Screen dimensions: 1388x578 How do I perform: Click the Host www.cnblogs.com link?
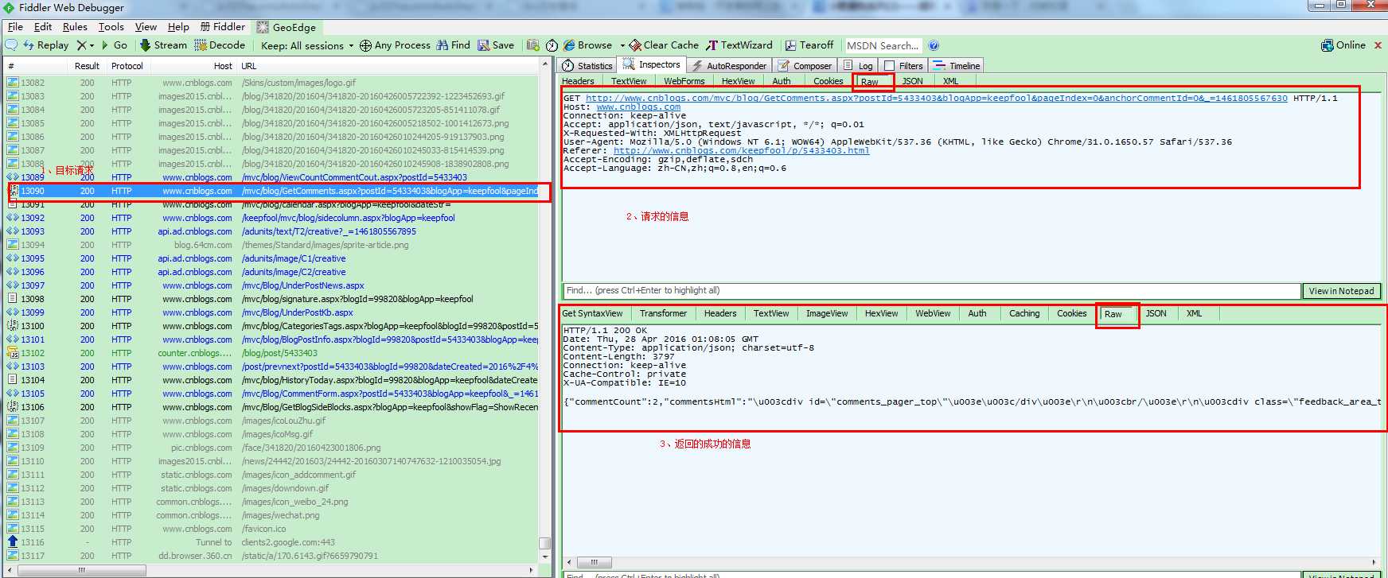[638, 107]
